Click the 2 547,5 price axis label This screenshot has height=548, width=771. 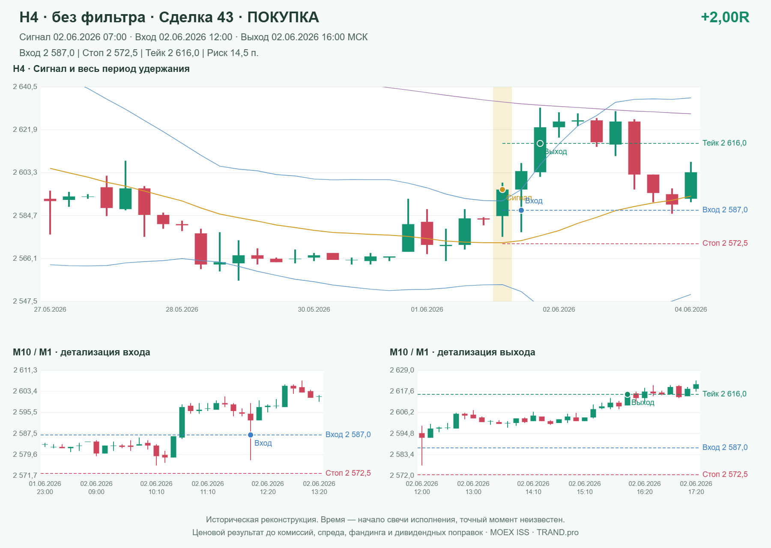[x=25, y=301]
